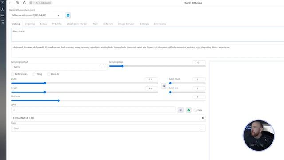Switch to Checkpoint Merger tab
This screenshot has height=160, width=284.
pos(77,24)
